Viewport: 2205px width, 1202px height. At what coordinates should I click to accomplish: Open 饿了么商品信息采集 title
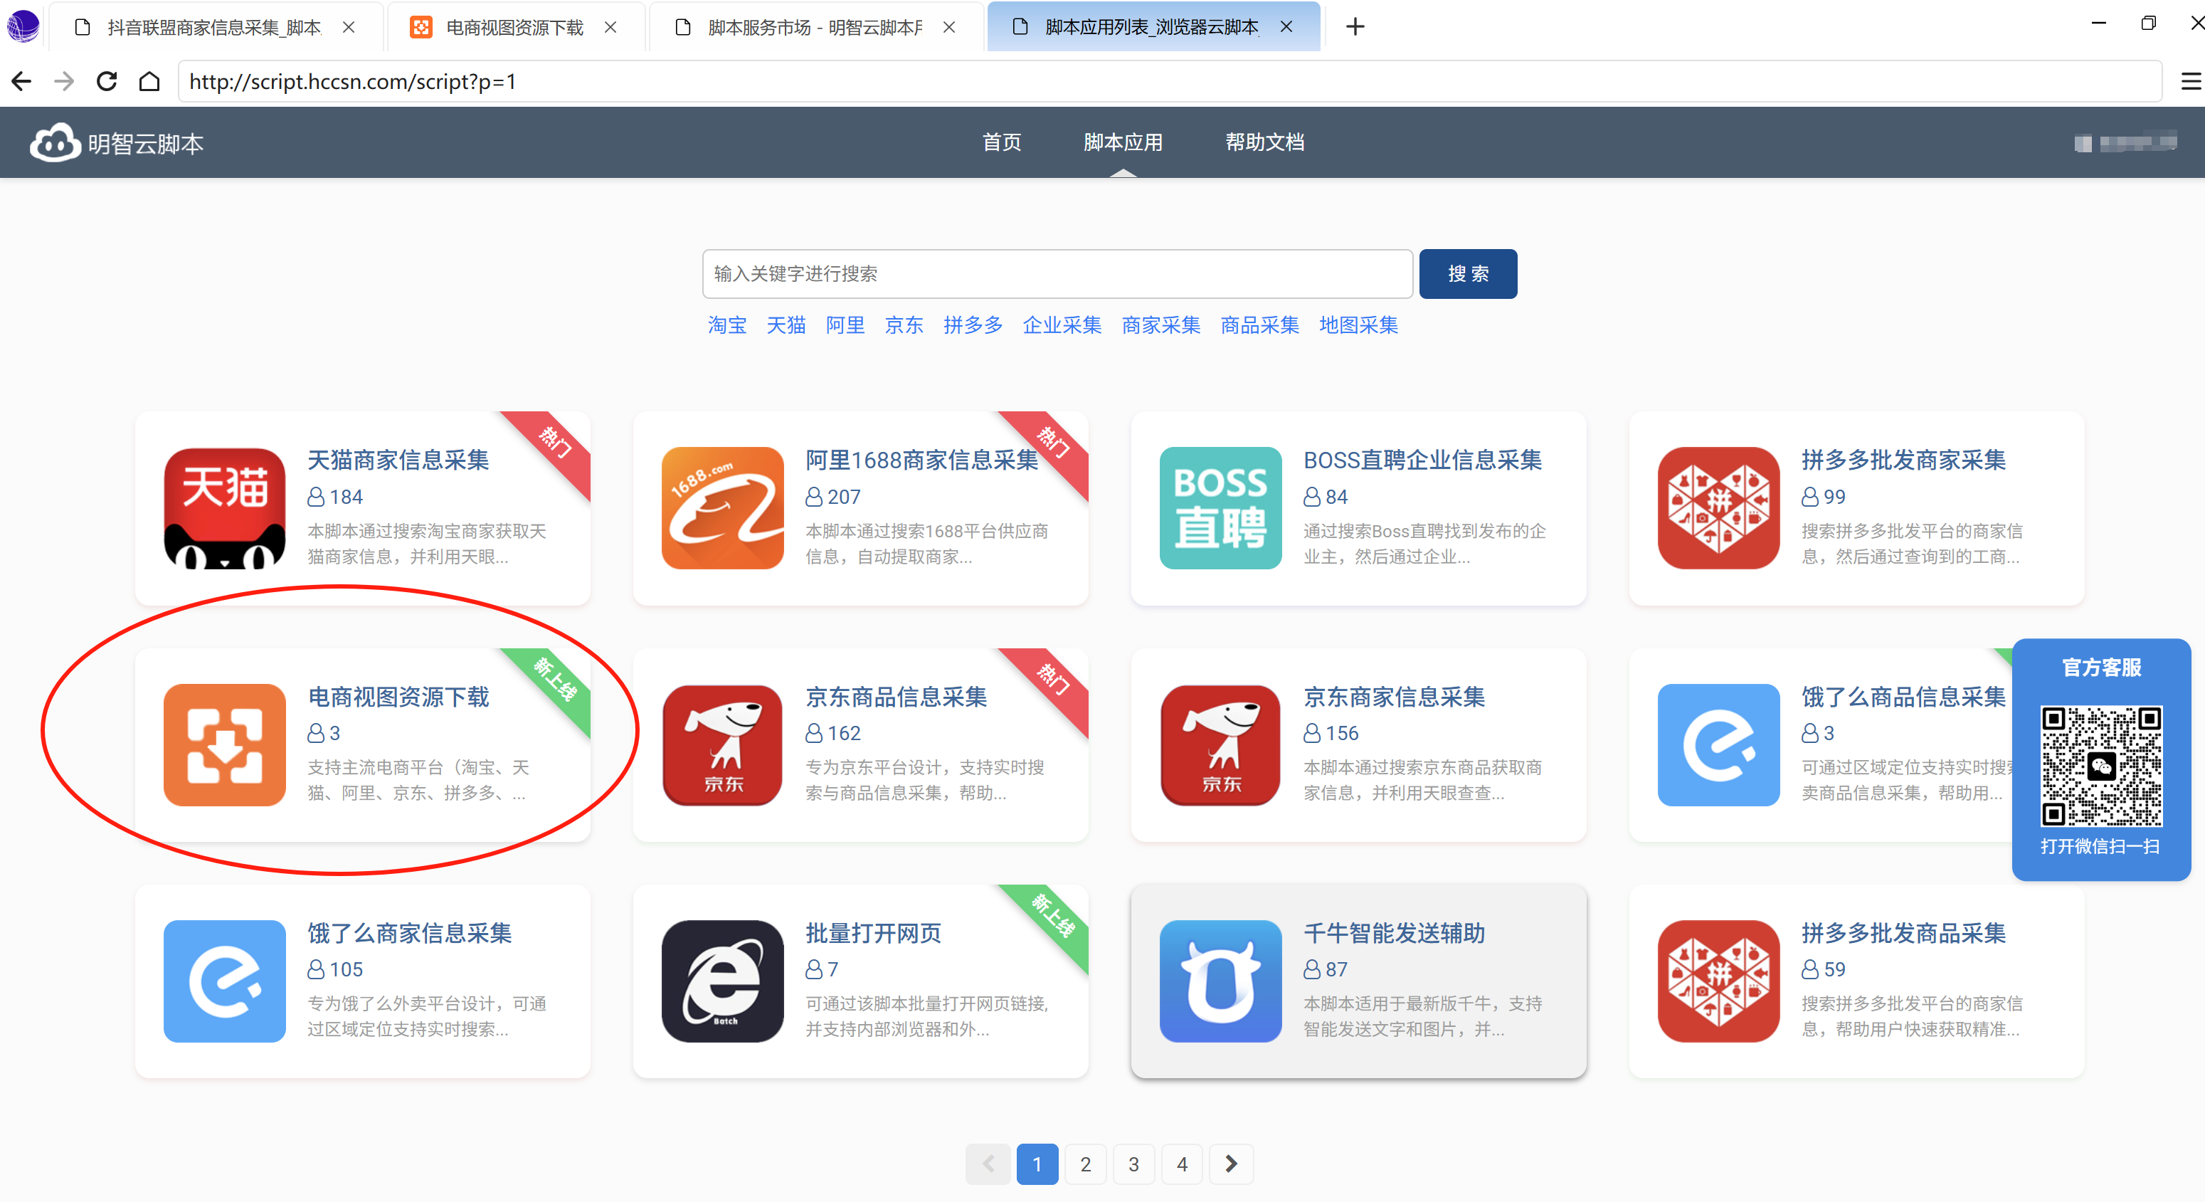[1904, 697]
